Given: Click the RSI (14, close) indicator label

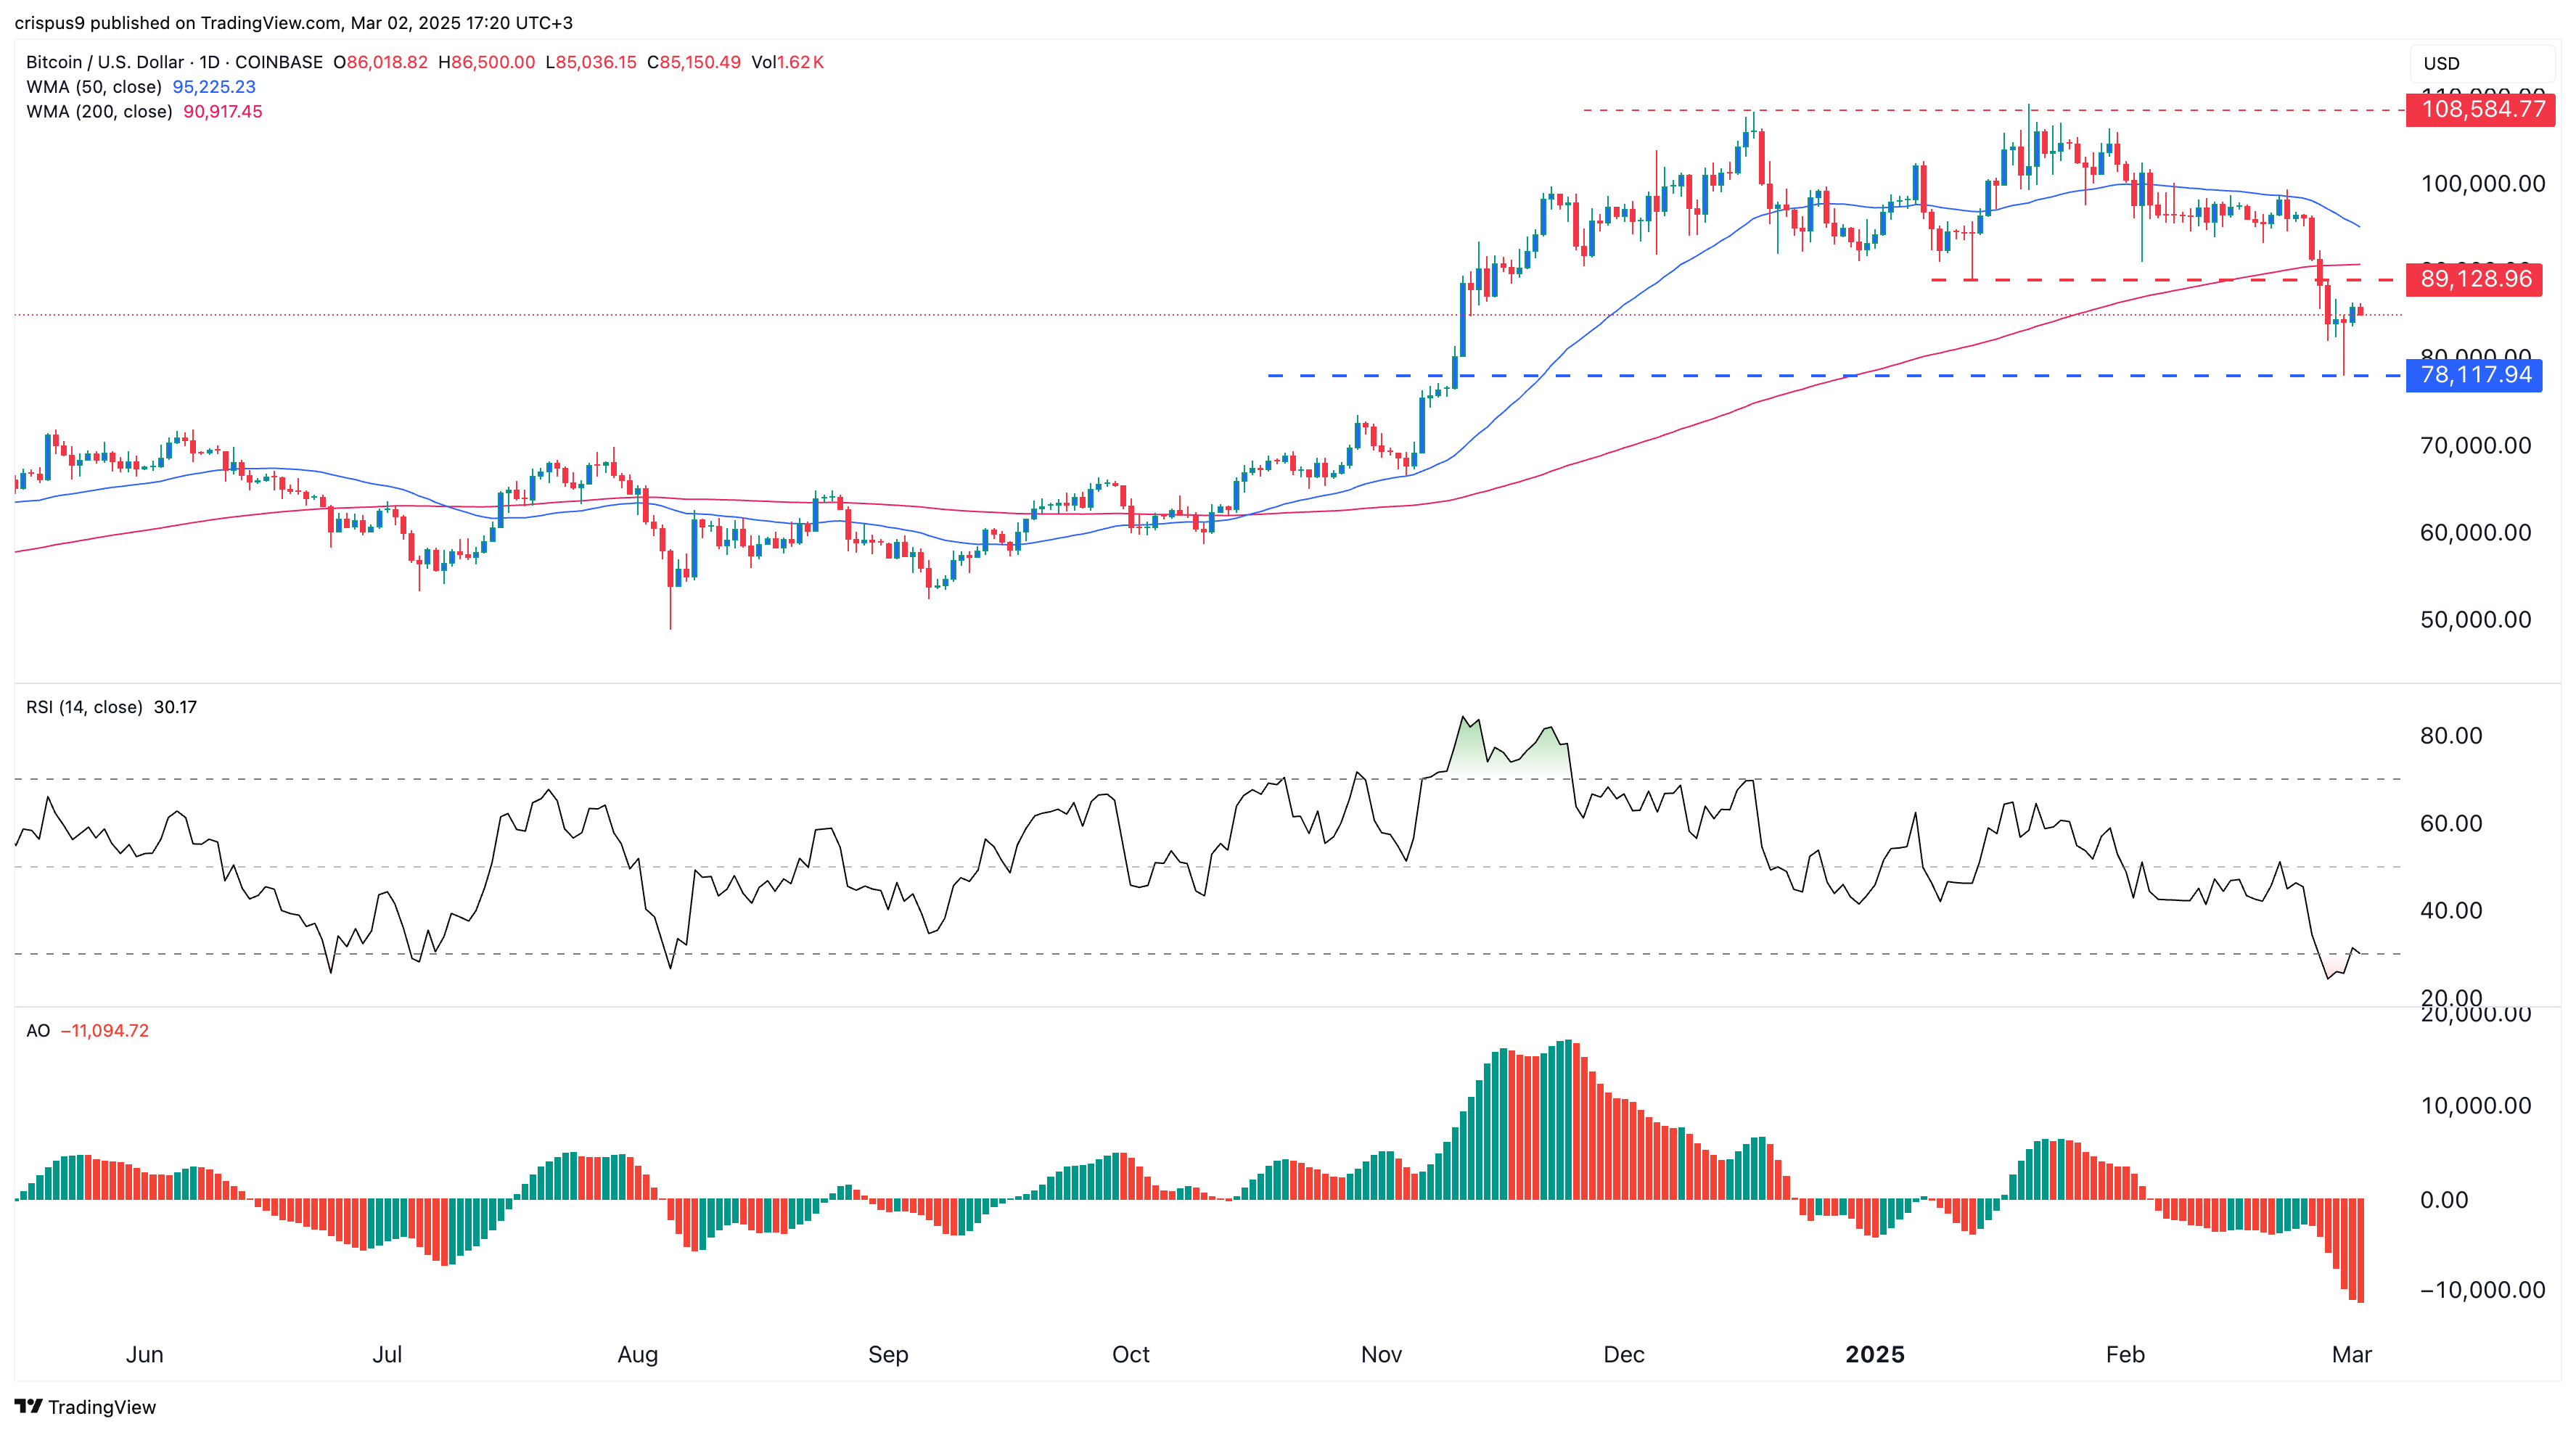Looking at the screenshot, I should coord(85,707).
